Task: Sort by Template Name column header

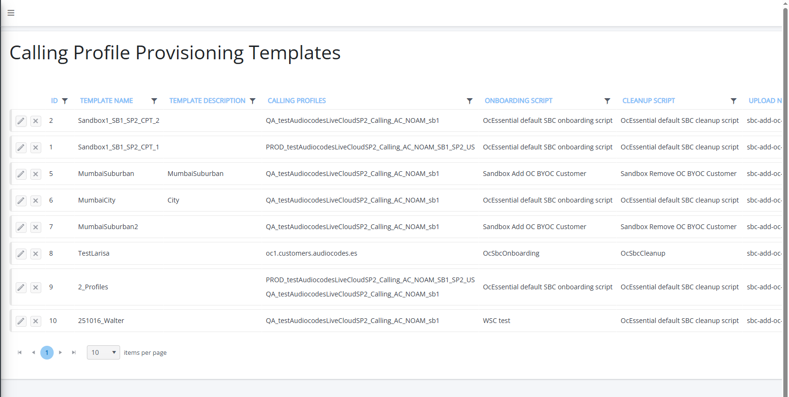Action: pos(106,101)
